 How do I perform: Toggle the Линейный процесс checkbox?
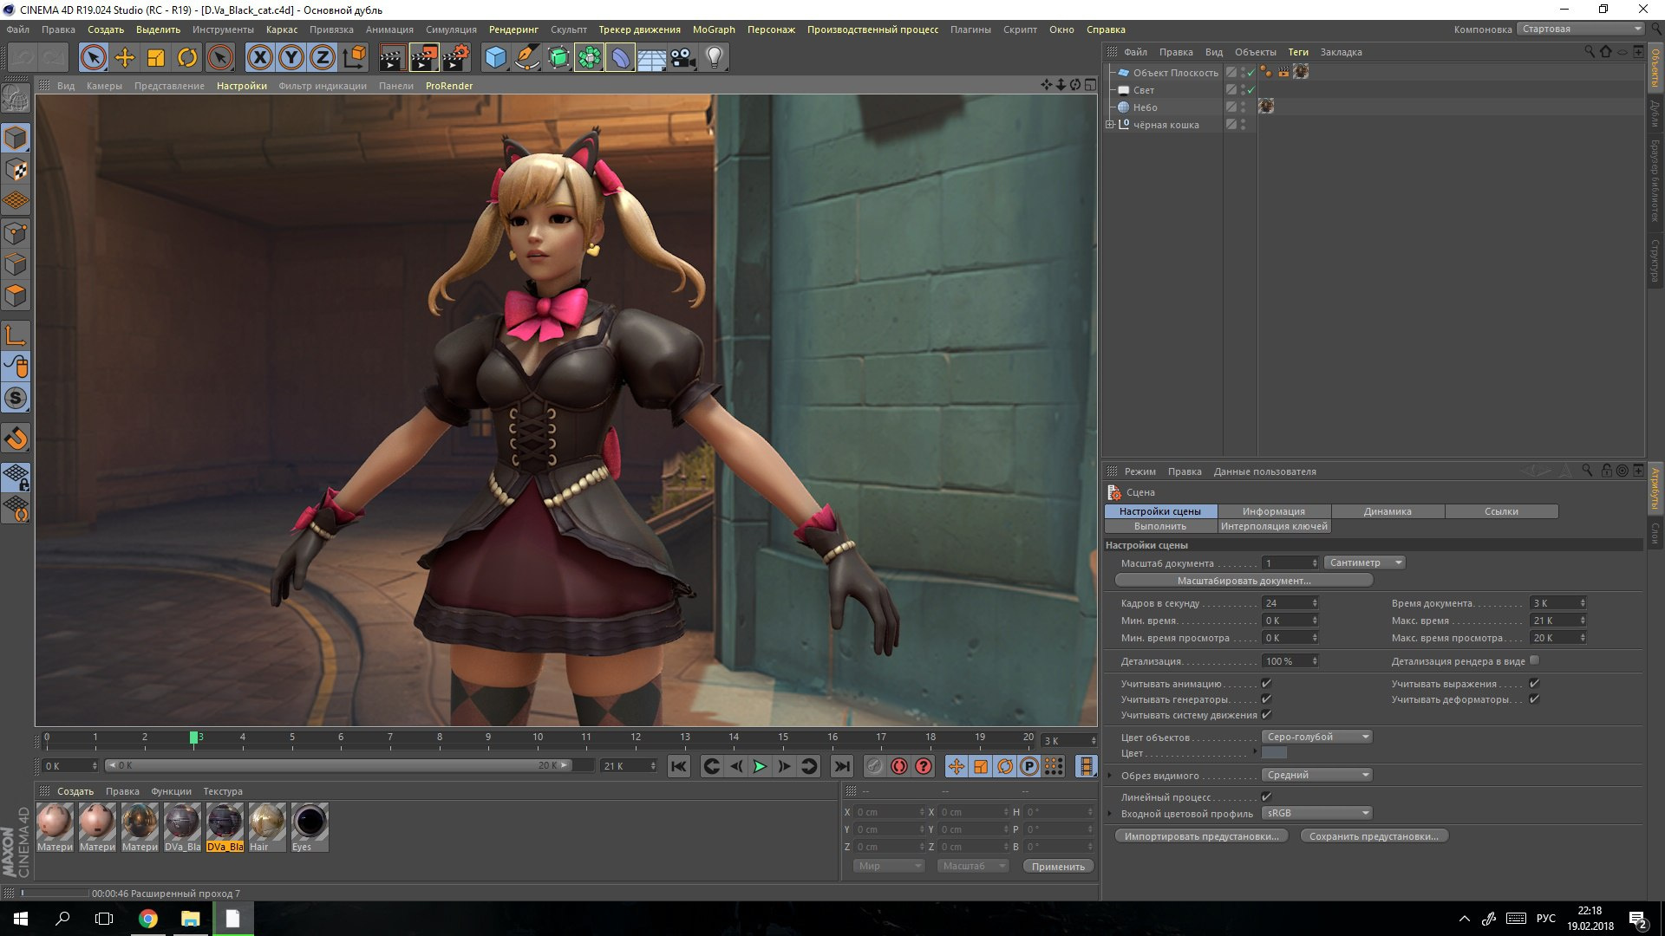tap(1266, 796)
